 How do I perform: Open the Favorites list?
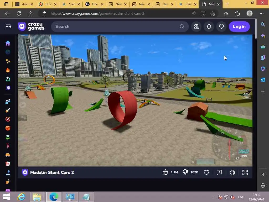[x=226, y=13]
